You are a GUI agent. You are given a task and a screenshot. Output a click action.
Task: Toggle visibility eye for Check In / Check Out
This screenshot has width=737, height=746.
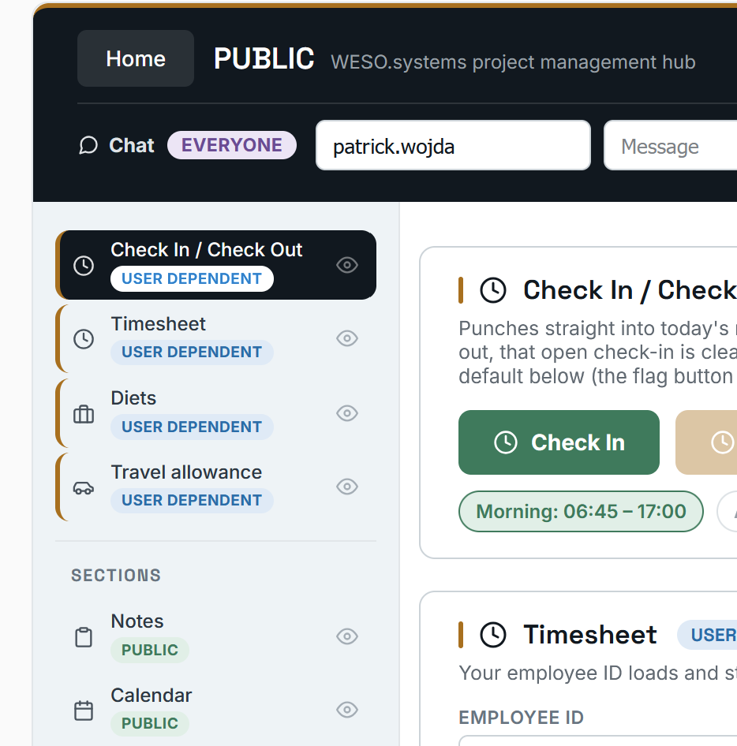point(347,265)
